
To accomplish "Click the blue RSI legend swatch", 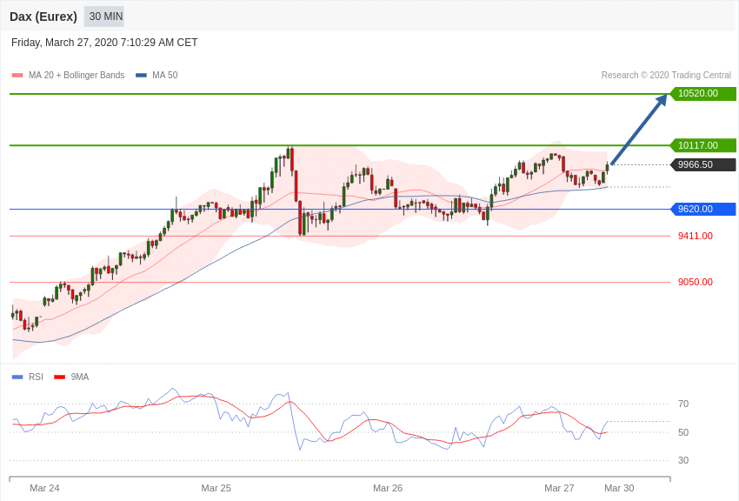I will [x=17, y=377].
